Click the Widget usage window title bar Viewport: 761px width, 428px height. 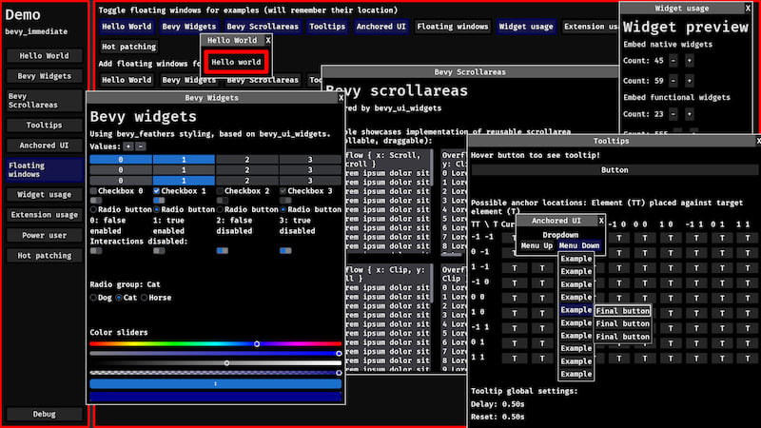tap(682, 9)
